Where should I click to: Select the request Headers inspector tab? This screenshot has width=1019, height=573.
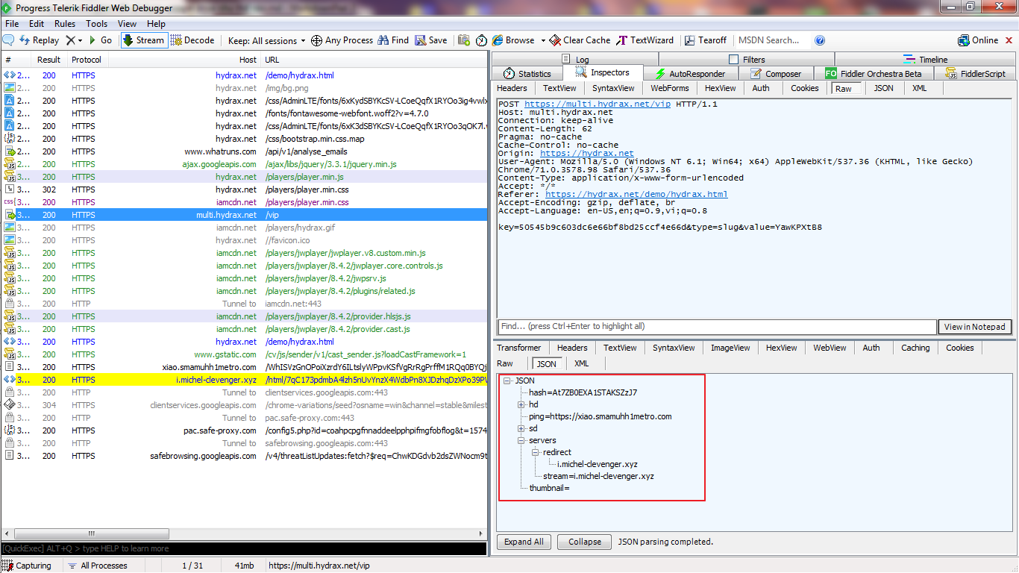pyautogui.click(x=512, y=88)
